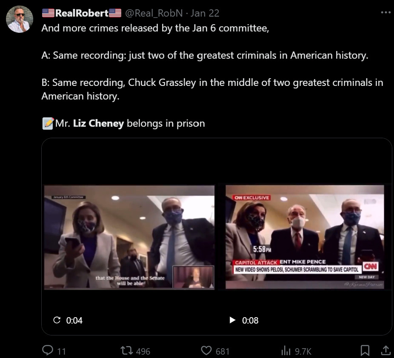The height and width of the screenshot is (358, 394).
Task: Click the 681 likes count
Action: pyautogui.click(x=223, y=351)
